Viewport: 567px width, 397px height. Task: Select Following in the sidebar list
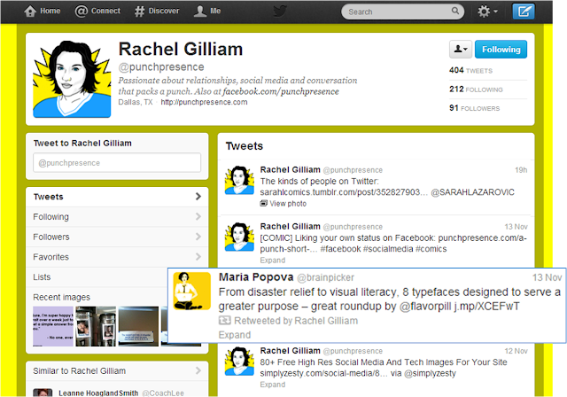[117, 217]
